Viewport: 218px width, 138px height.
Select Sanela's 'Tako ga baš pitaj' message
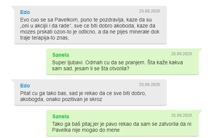tap(123, 123)
